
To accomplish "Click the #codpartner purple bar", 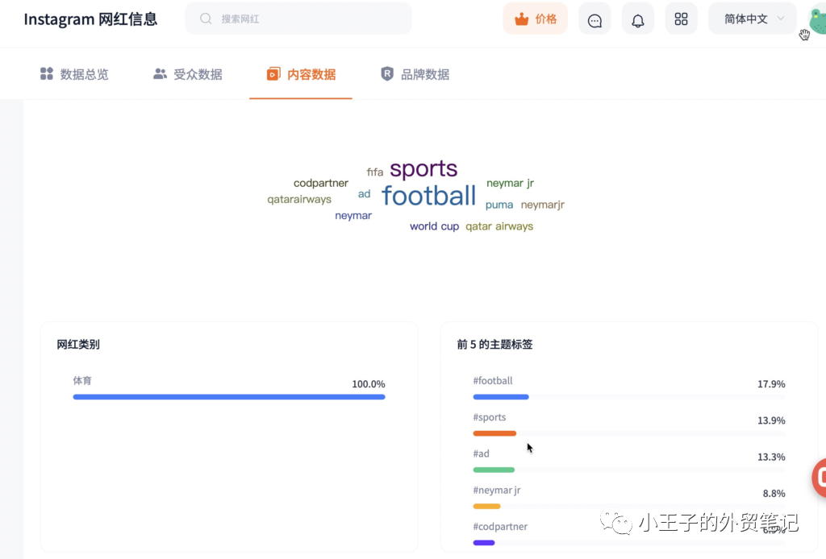I will [x=484, y=543].
